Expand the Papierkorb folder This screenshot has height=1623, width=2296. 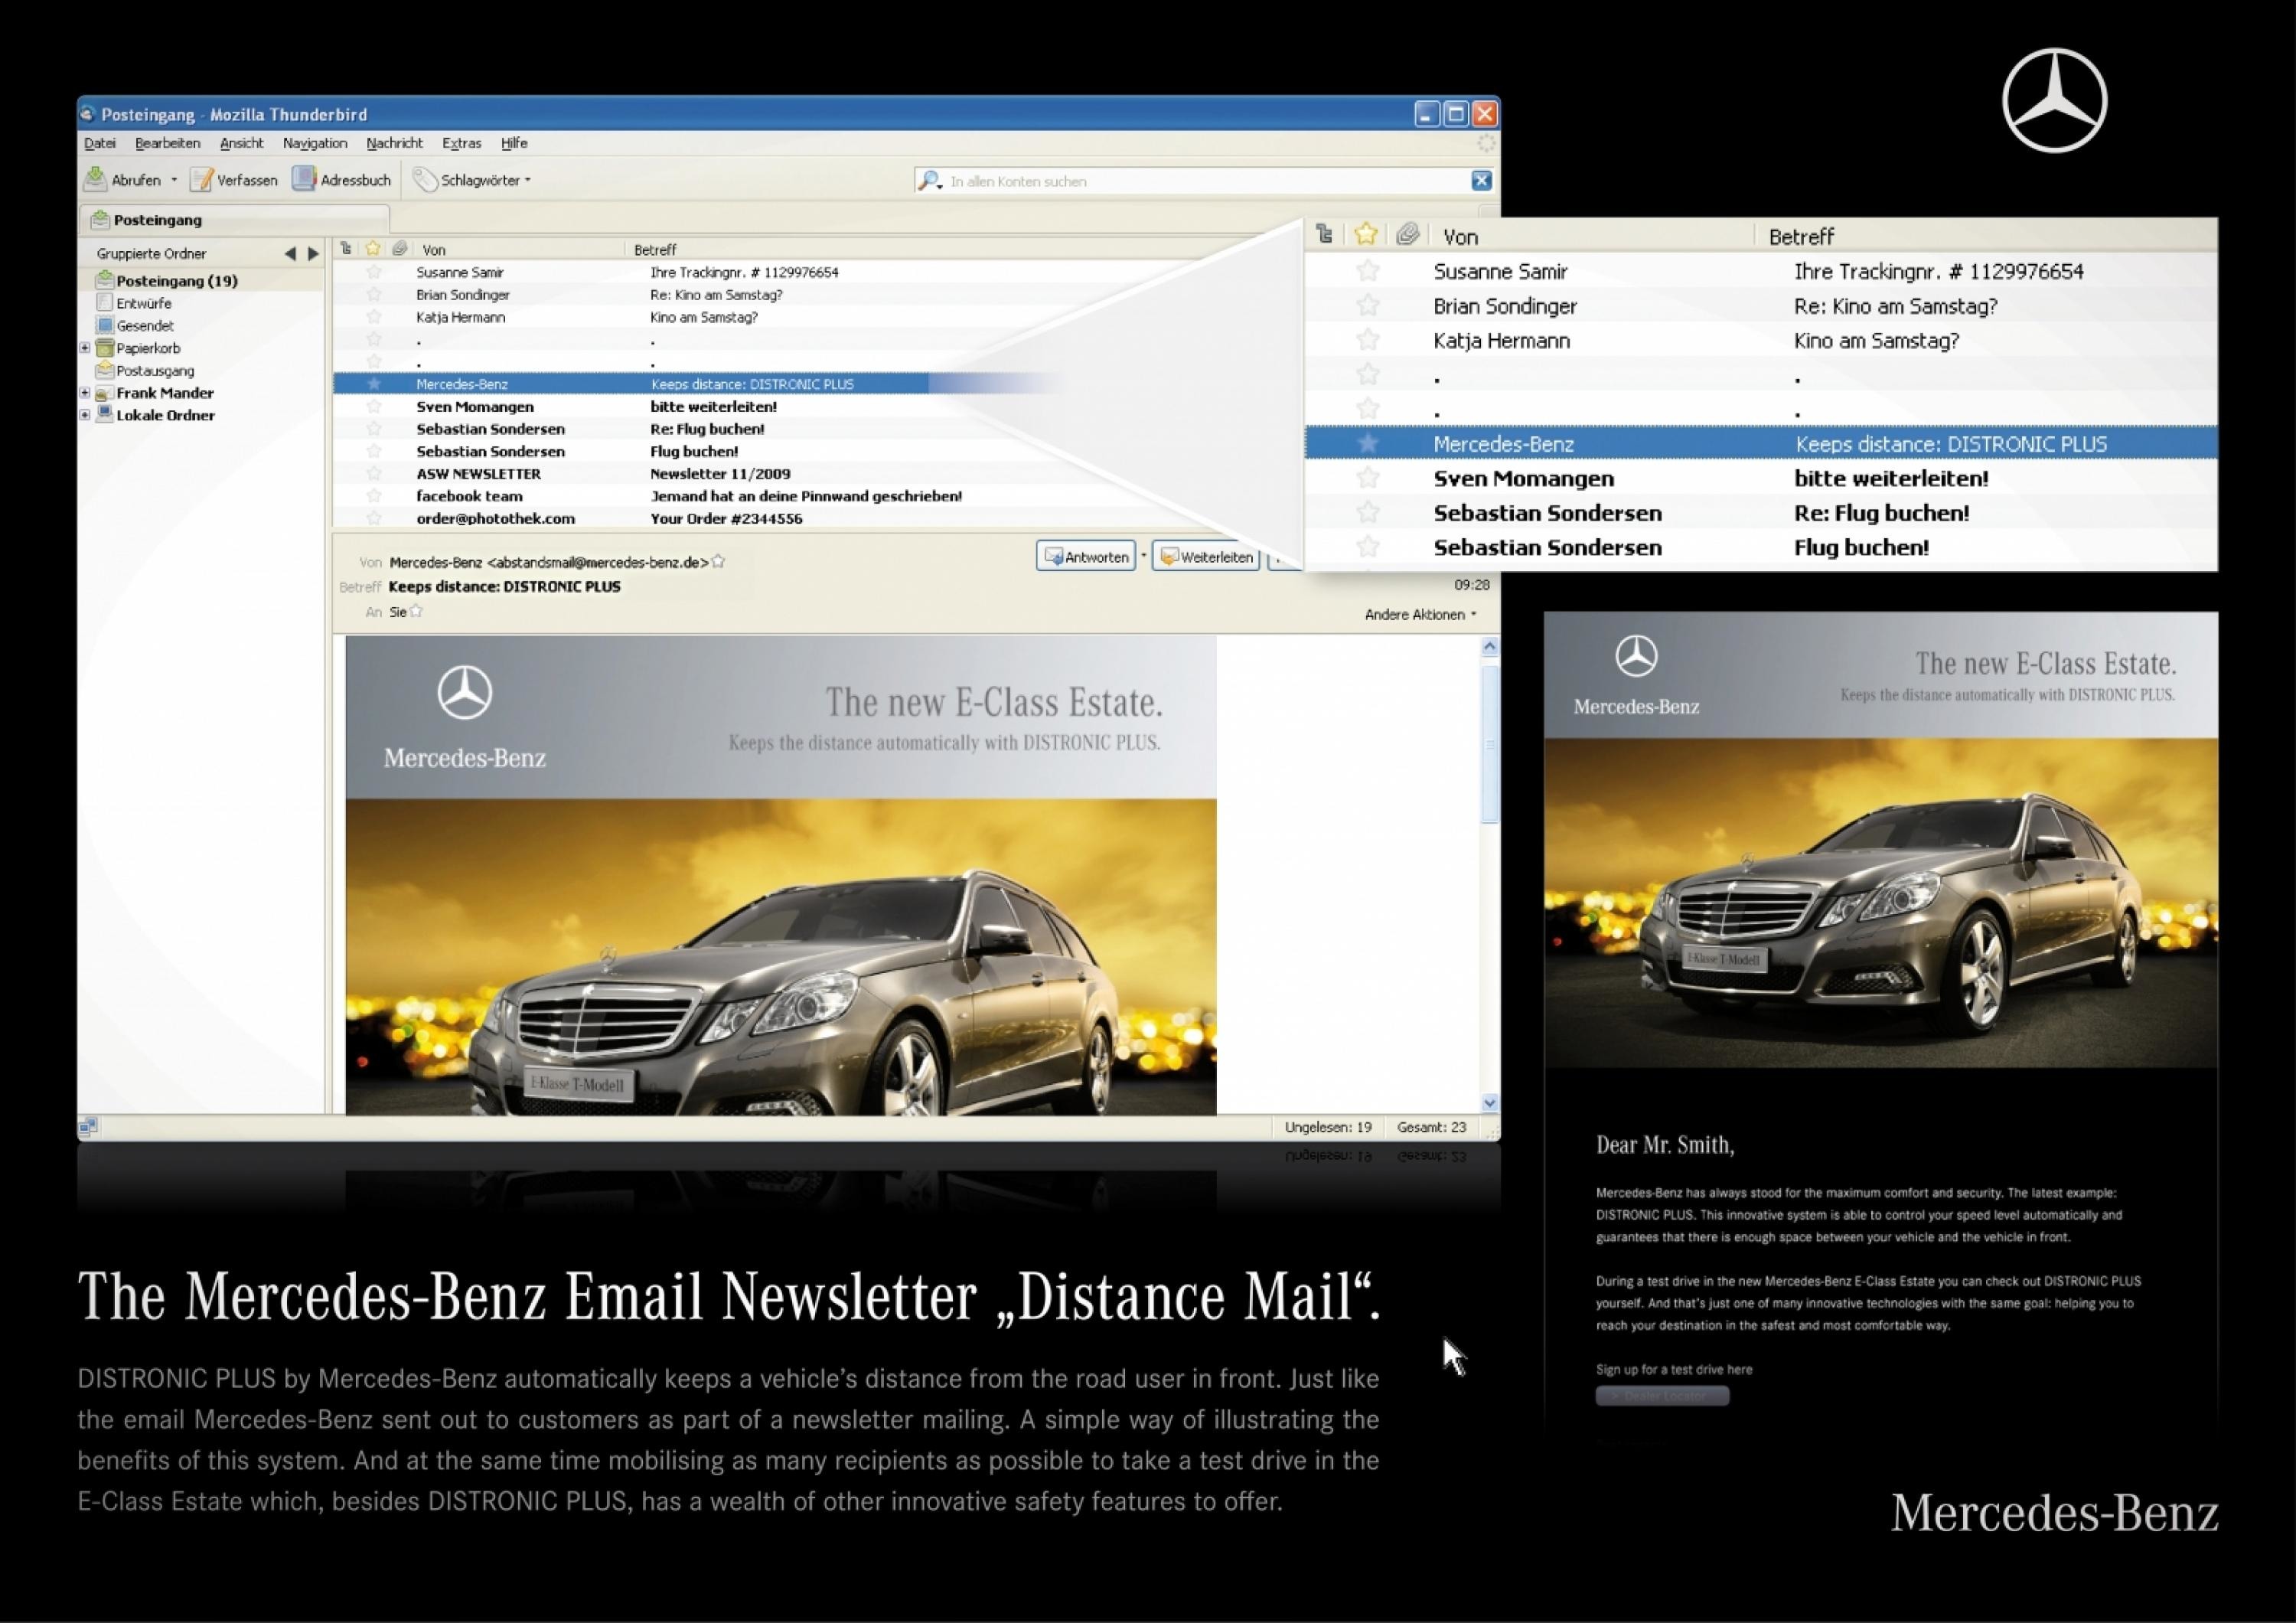point(85,348)
